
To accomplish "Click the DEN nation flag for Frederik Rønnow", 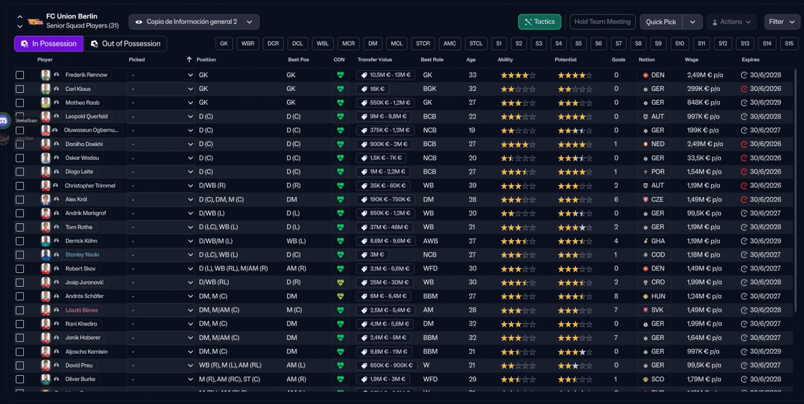I will click(x=646, y=75).
